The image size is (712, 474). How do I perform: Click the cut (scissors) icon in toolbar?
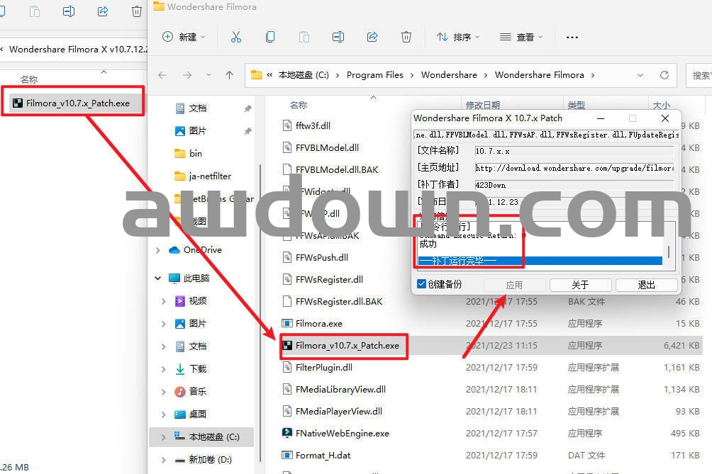[236, 37]
